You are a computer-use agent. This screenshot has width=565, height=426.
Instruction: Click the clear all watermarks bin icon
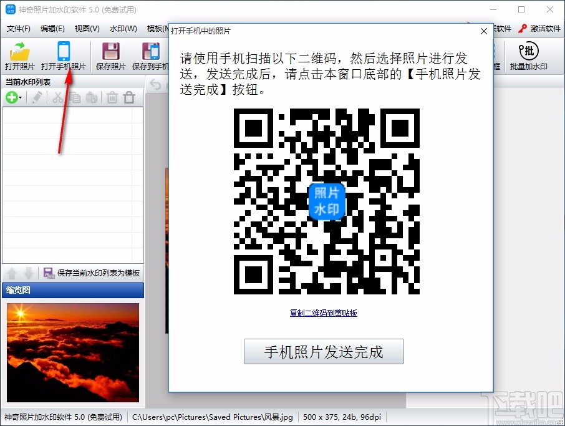tap(129, 97)
